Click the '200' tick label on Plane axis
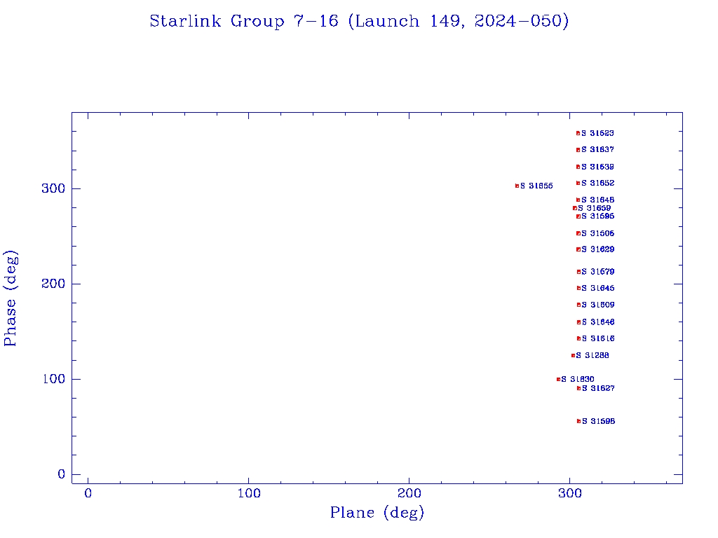 409,494
